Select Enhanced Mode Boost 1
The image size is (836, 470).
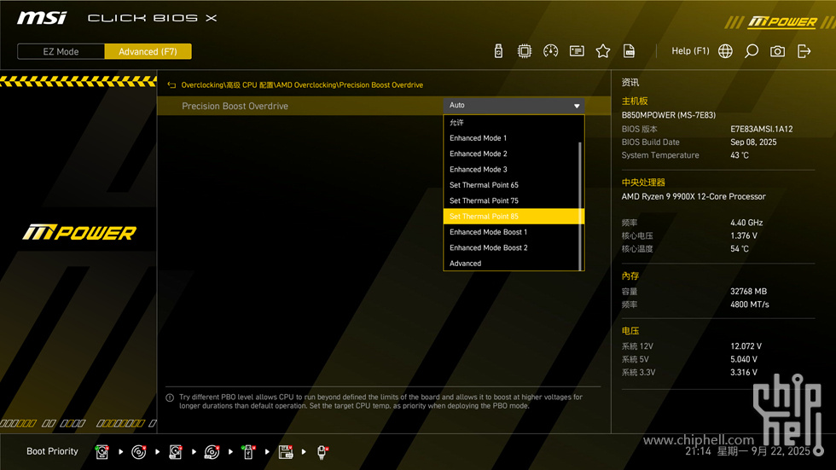click(511, 232)
